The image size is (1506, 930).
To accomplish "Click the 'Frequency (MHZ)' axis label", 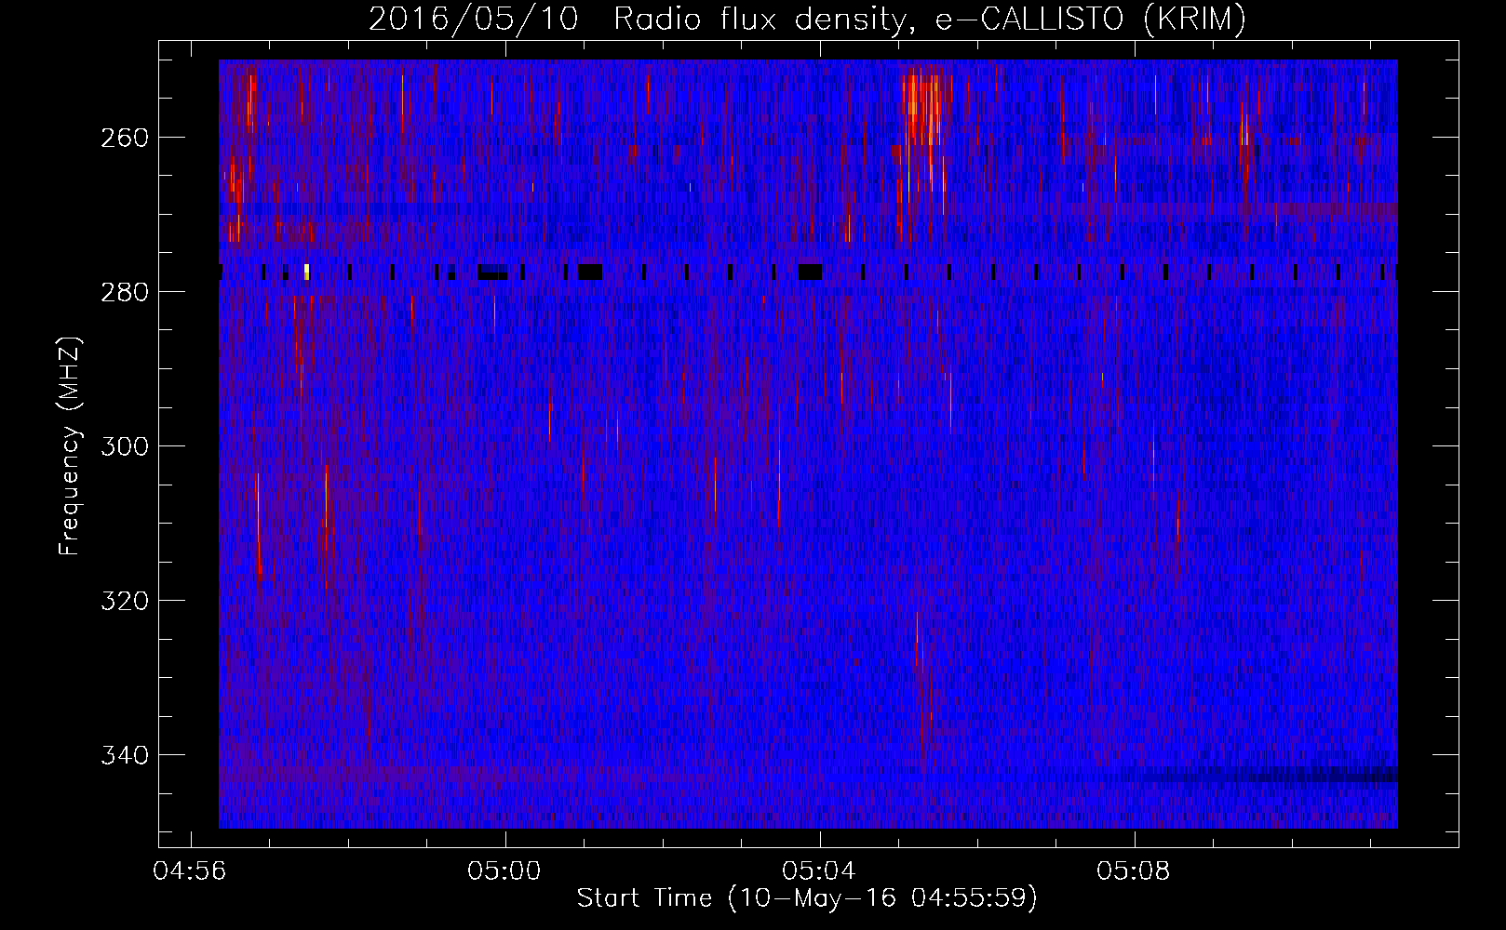I will tap(70, 446).
